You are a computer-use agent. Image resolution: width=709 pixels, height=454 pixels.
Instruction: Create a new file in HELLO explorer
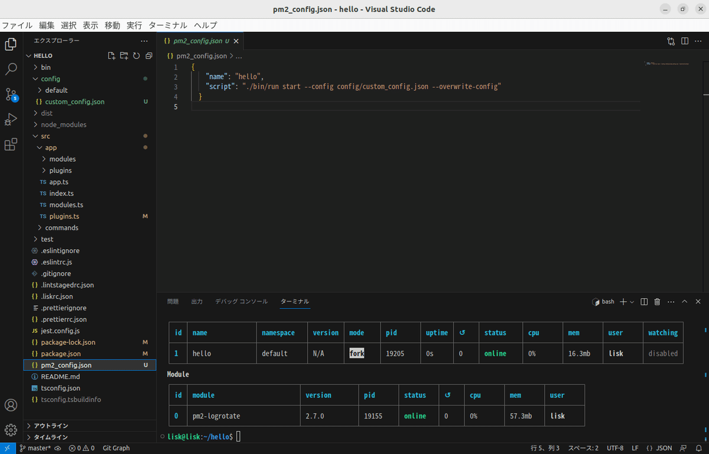[x=112, y=55]
